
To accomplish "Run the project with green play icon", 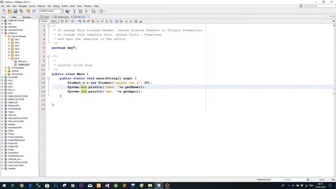I will coord(87,11).
